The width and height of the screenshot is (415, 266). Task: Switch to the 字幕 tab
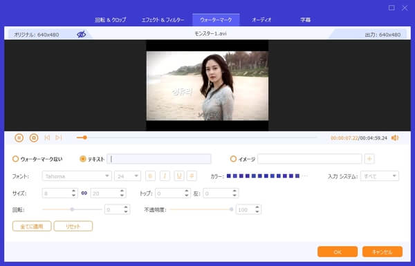click(x=305, y=20)
